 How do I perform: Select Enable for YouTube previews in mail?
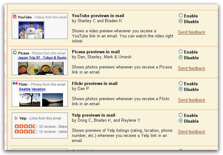tap(181, 15)
